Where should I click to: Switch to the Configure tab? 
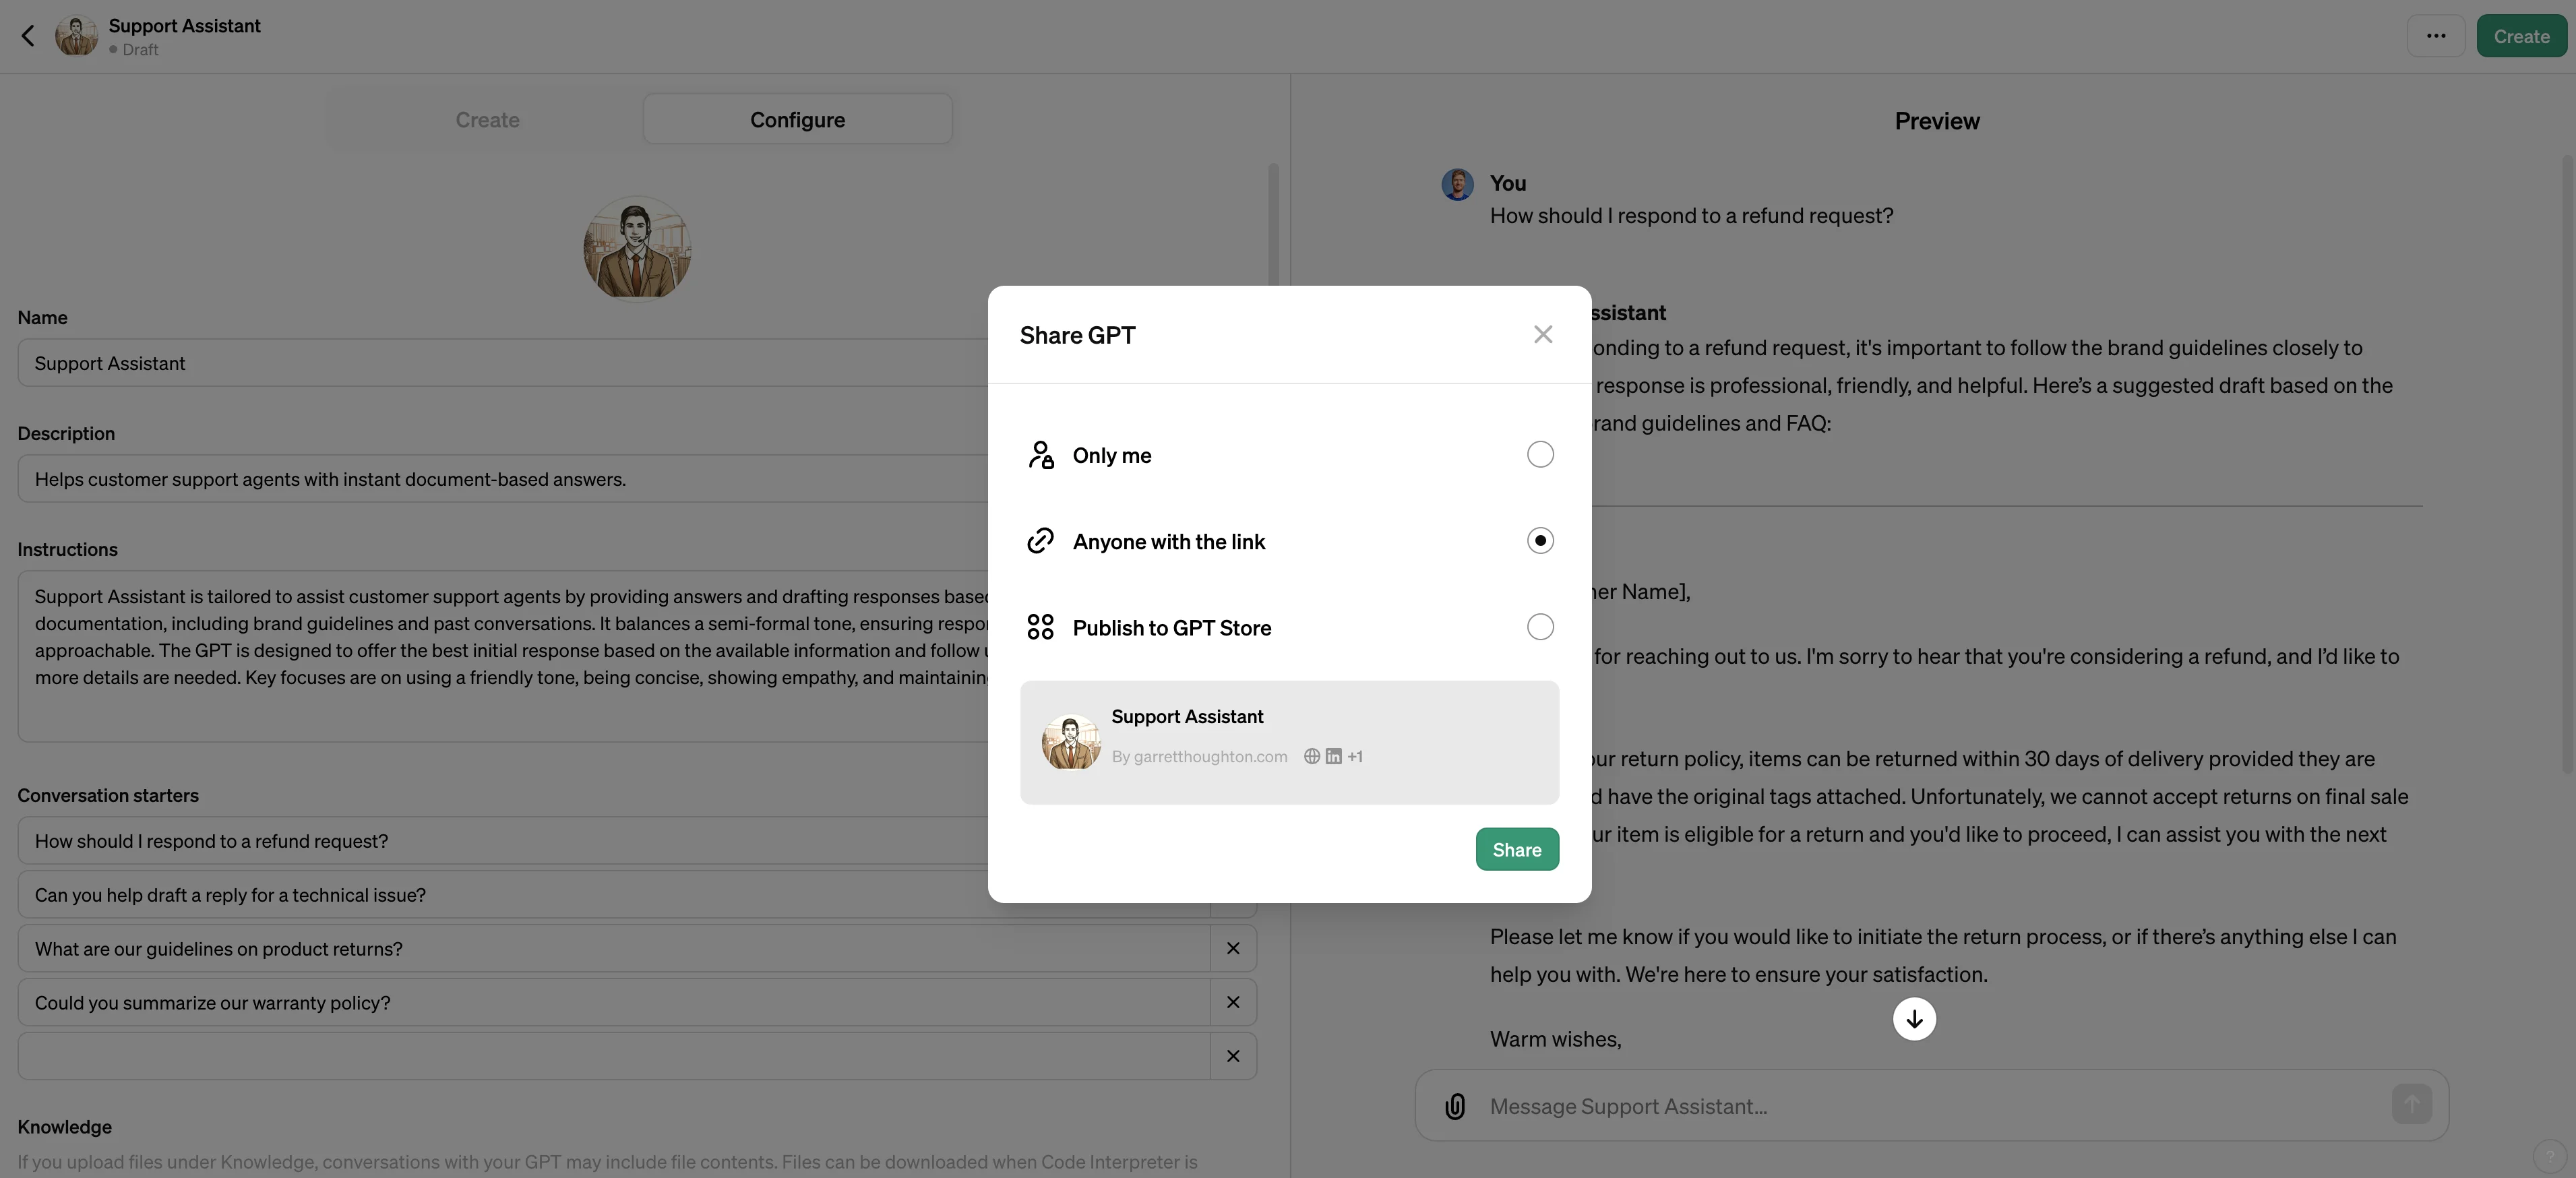pos(797,120)
